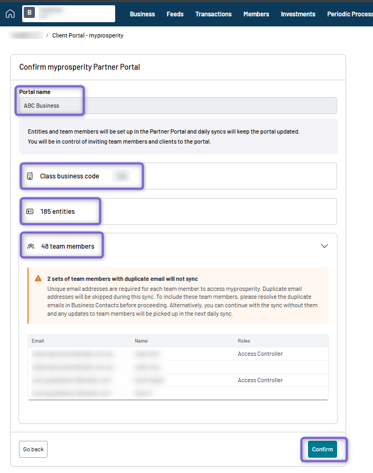This screenshot has height=473, width=373.
Task: Select the Class business code text
Action: (x=69, y=176)
